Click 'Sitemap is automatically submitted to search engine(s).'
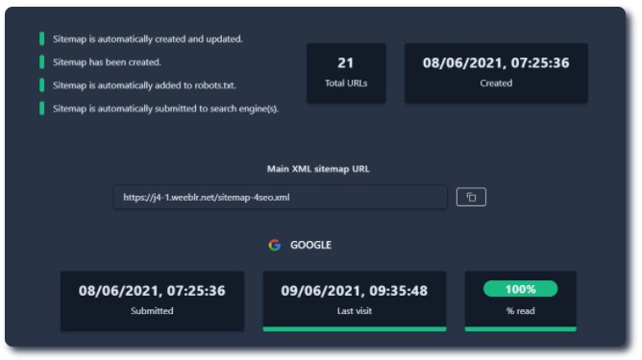This screenshot has width=642, height=360. [166, 108]
